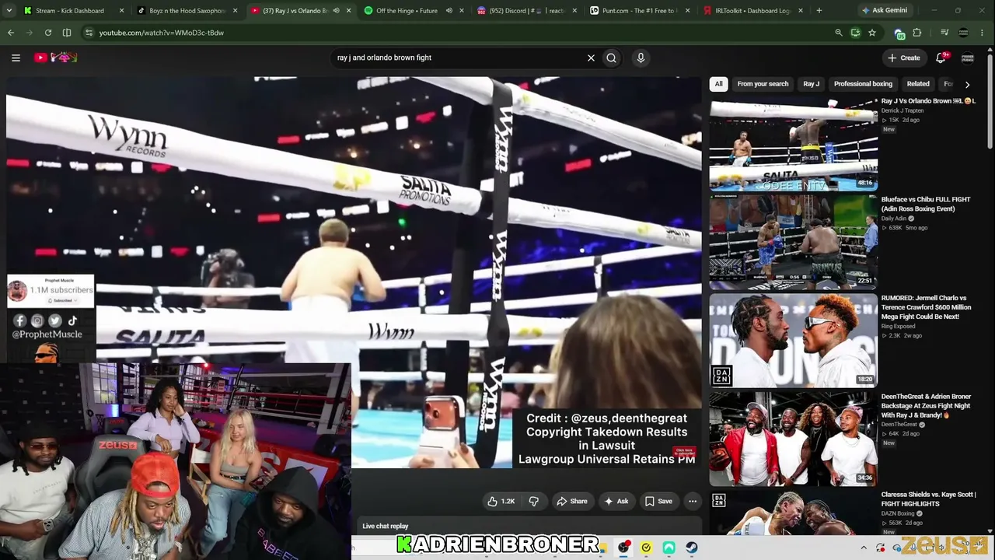Open the Adrien Broner Backstage video thumbnail
This screenshot has width=995, height=560.
pyautogui.click(x=794, y=439)
